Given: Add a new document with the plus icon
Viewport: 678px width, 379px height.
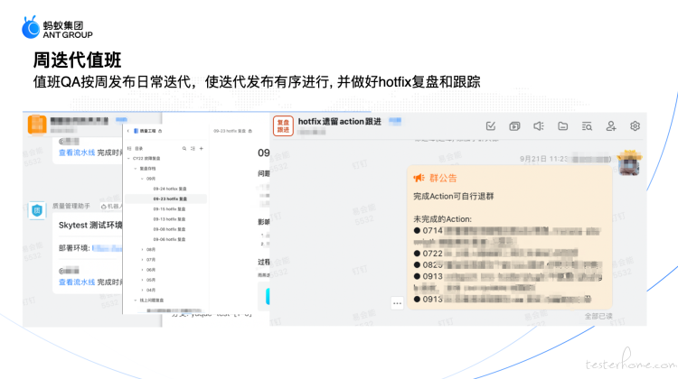Looking at the screenshot, I should click(x=201, y=149).
